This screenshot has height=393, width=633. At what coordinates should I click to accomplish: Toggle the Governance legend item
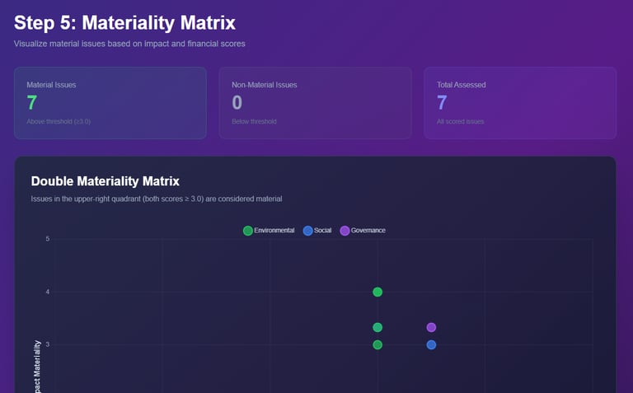coord(363,231)
